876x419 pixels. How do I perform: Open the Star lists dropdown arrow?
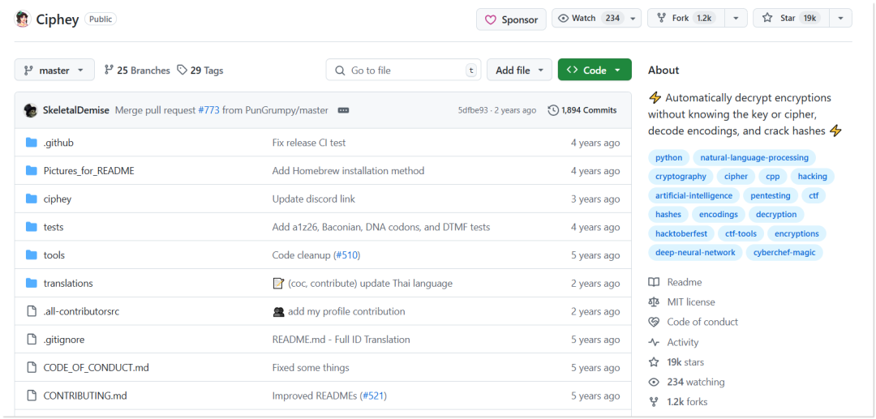pos(841,19)
